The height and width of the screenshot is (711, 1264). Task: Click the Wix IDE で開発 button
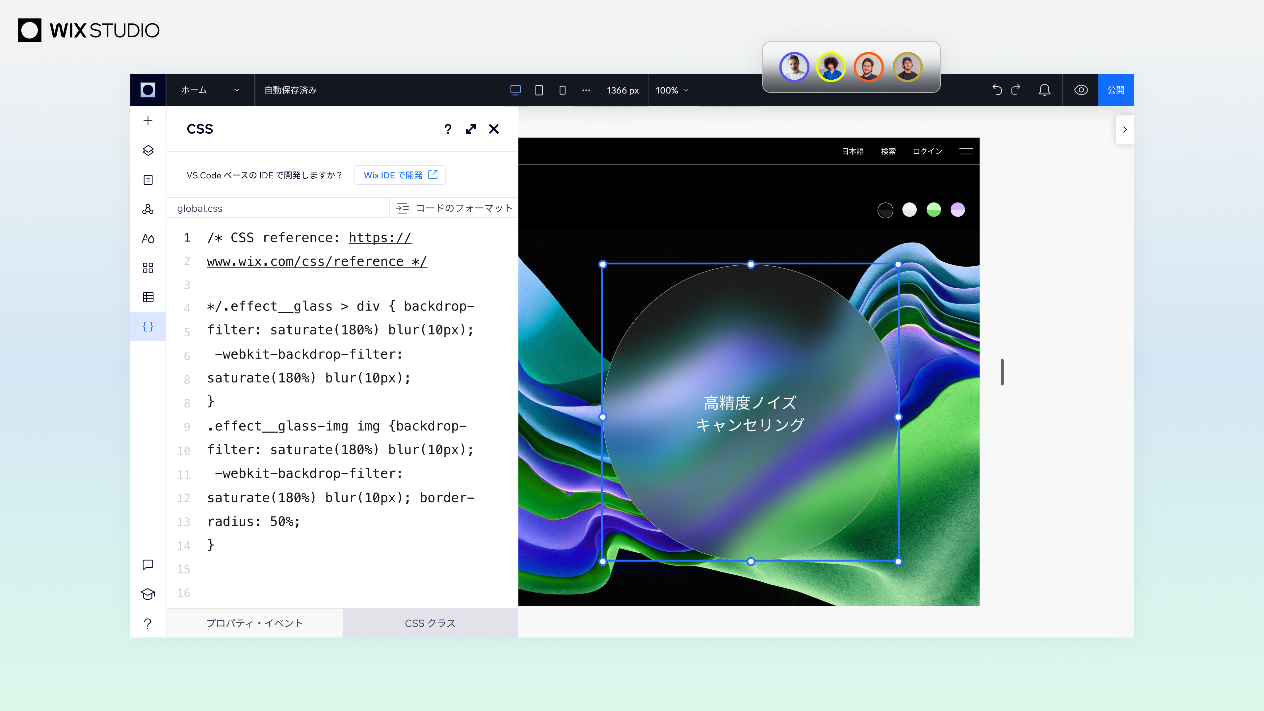pyautogui.click(x=399, y=175)
